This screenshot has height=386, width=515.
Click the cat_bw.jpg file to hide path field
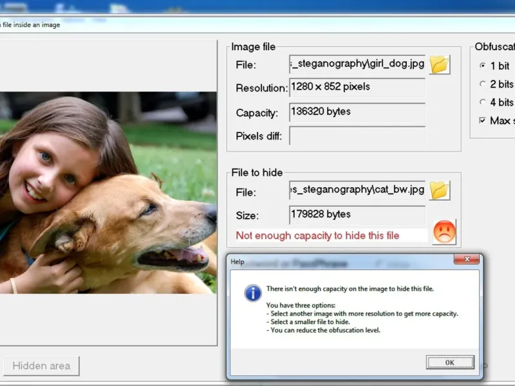tap(357, 190)
